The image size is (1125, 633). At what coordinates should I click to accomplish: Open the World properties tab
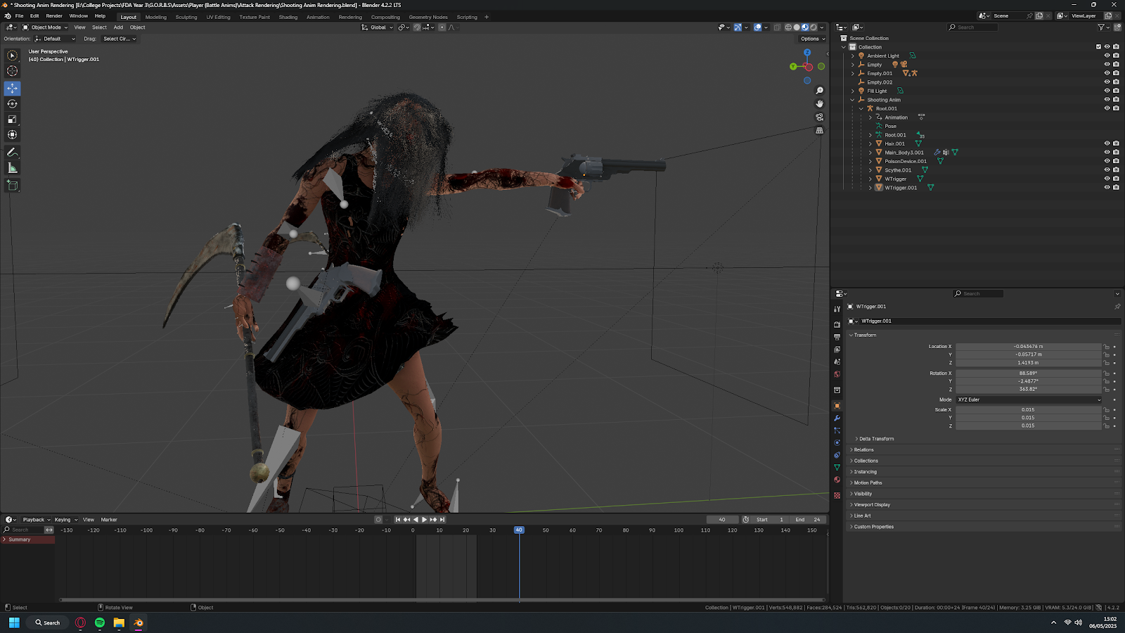[x=837, y=374]
